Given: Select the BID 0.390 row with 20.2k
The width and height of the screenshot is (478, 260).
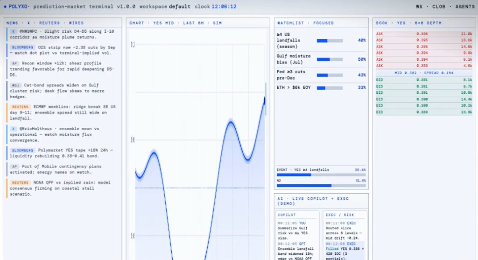Looking at the screenshot, I should 424,105.
